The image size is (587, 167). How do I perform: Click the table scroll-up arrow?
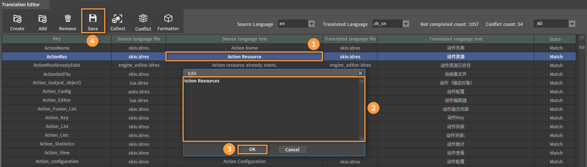click(582, 38)
